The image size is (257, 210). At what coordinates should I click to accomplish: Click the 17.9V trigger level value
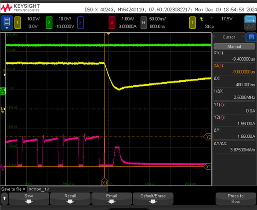[x=227, y=19]
